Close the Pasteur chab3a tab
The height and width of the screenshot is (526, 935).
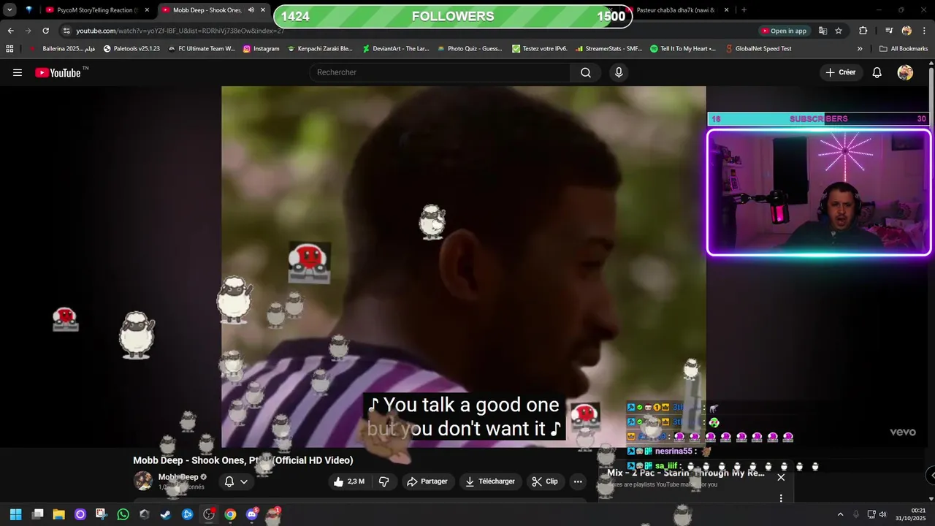coord(727,10)
